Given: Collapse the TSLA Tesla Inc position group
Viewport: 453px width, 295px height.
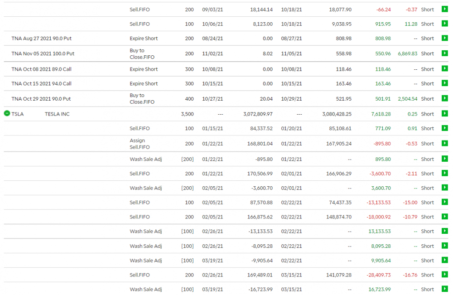Looking at the screenshot, I should (x=7, y=113).
